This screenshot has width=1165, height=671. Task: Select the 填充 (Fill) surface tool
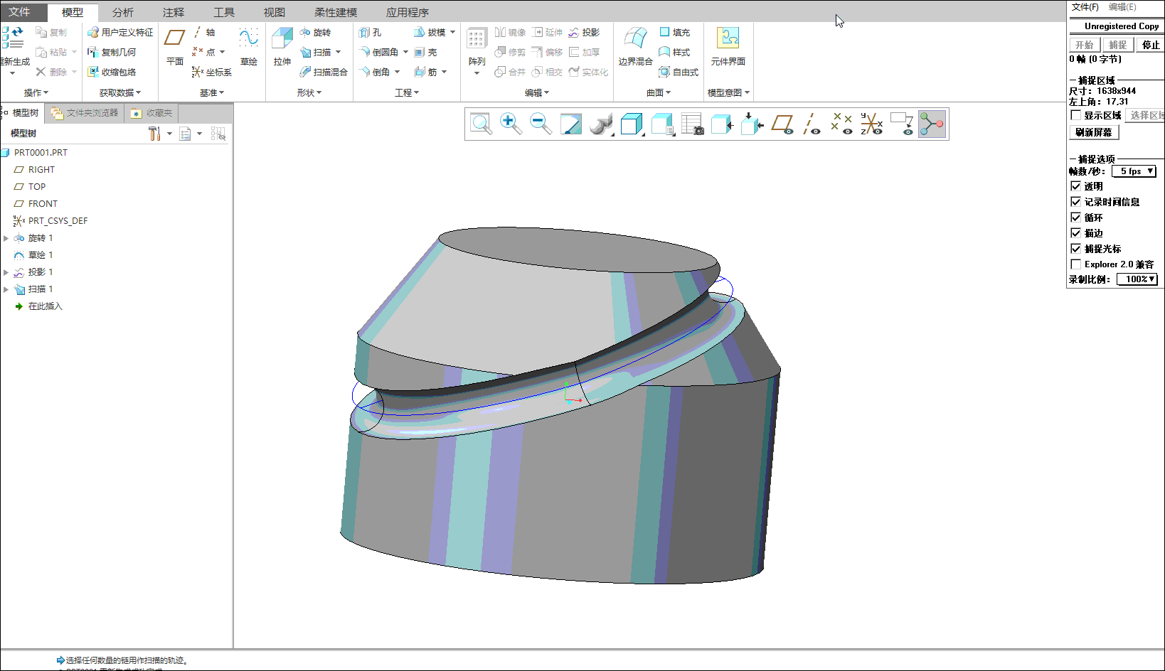[x=674, y=33]
